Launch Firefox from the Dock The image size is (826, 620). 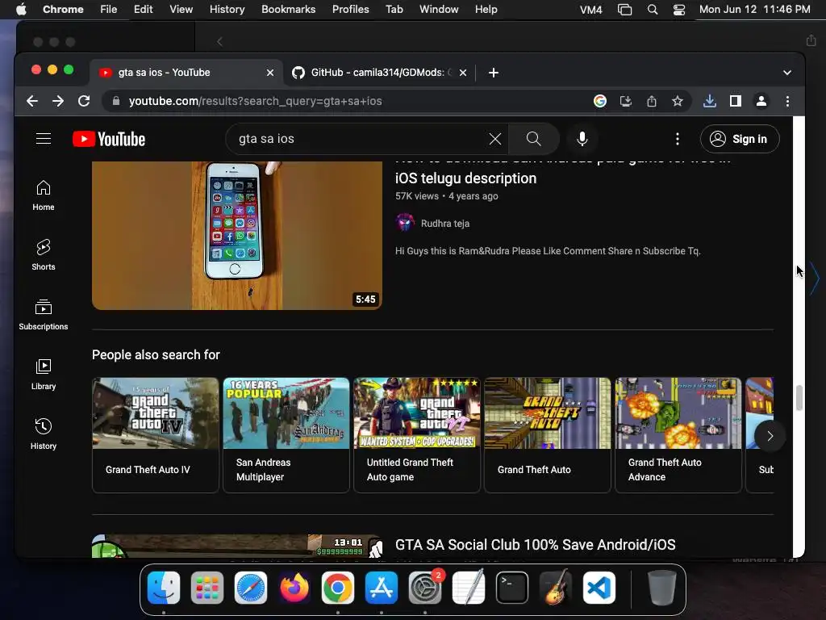[x=294, y=588]
